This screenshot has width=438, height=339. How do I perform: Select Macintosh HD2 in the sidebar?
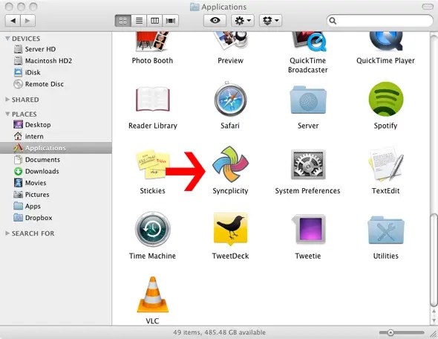[x=56, y=61]
